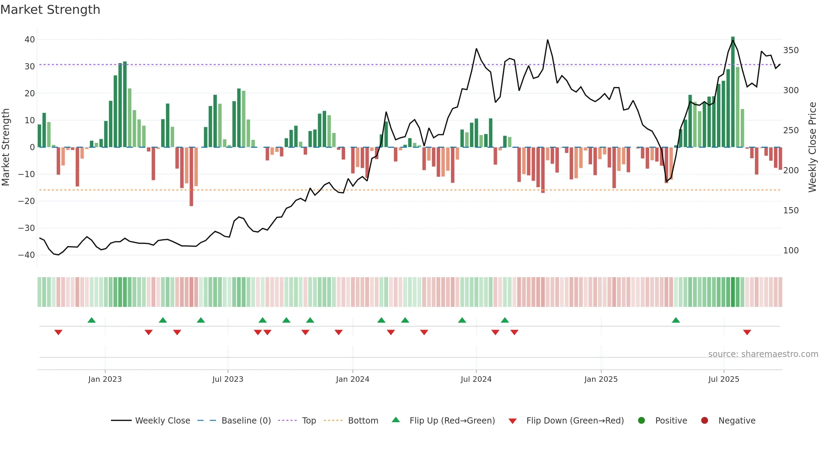Click the Jan 2025 axis label
This screenshot has width=830, height=466.
tap(601, 379)
